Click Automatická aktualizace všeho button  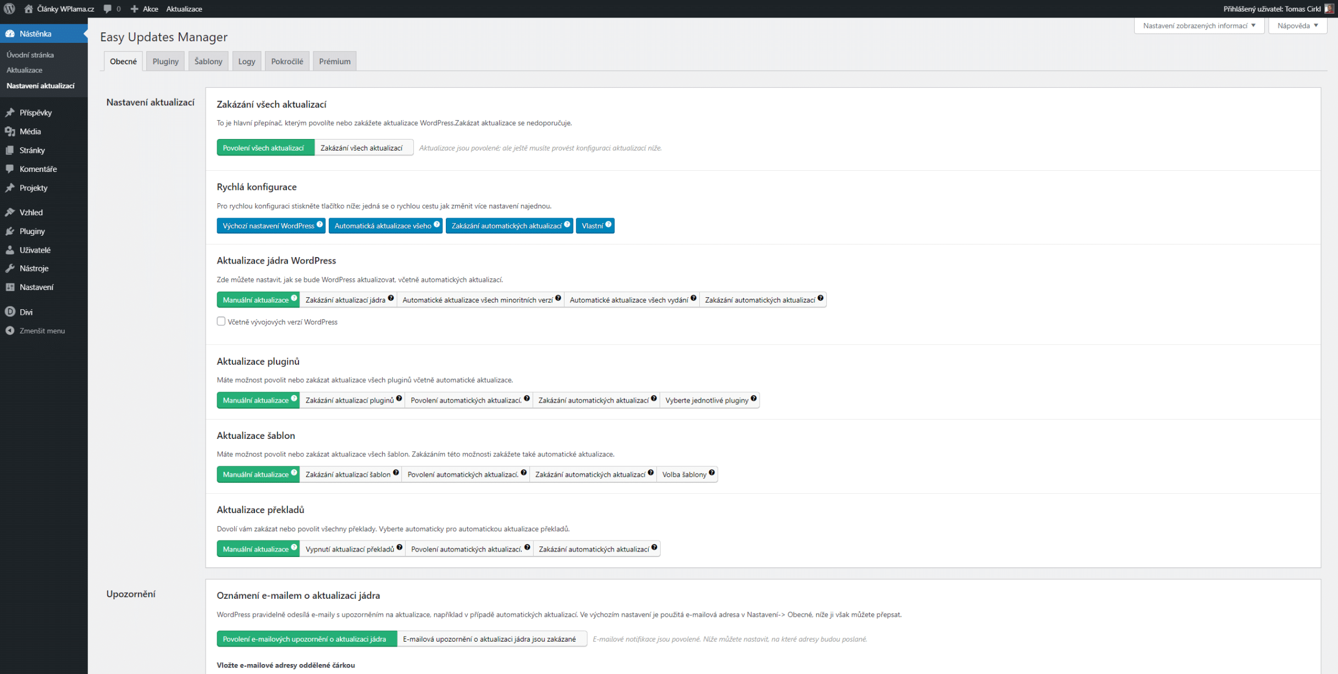tap(385, 226)
